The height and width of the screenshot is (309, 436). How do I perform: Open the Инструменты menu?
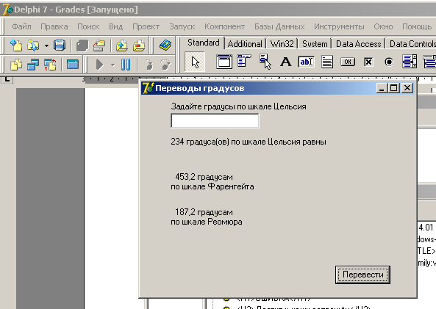click(x=339, y=26)
